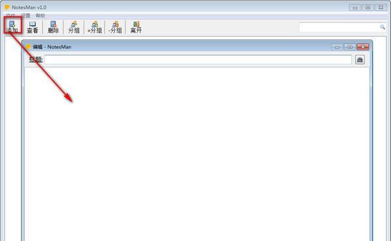Minimize the 编辑 - NotesMan editor window
Screen dimensions: 391x241
[337, 46]
